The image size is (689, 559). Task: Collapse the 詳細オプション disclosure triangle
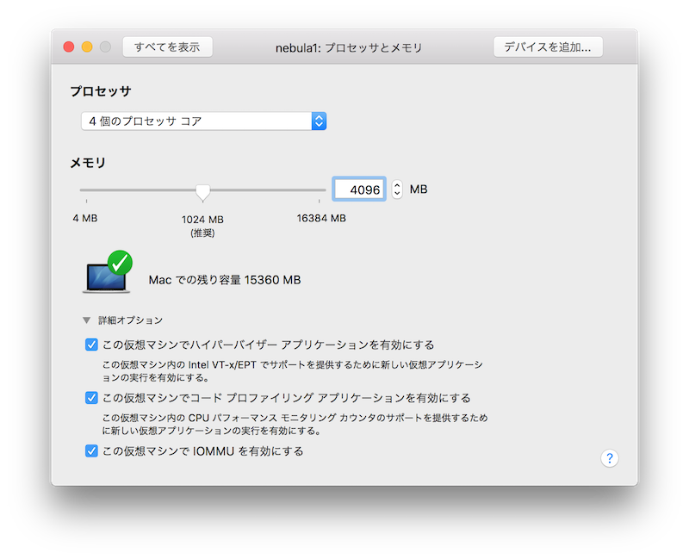coord(86,320)
